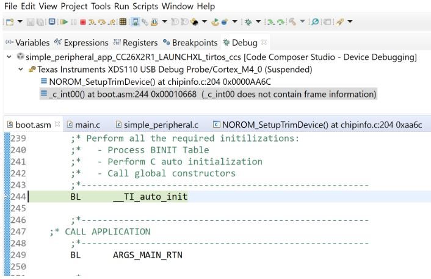Close the Debug view tab

click(264, 42)
